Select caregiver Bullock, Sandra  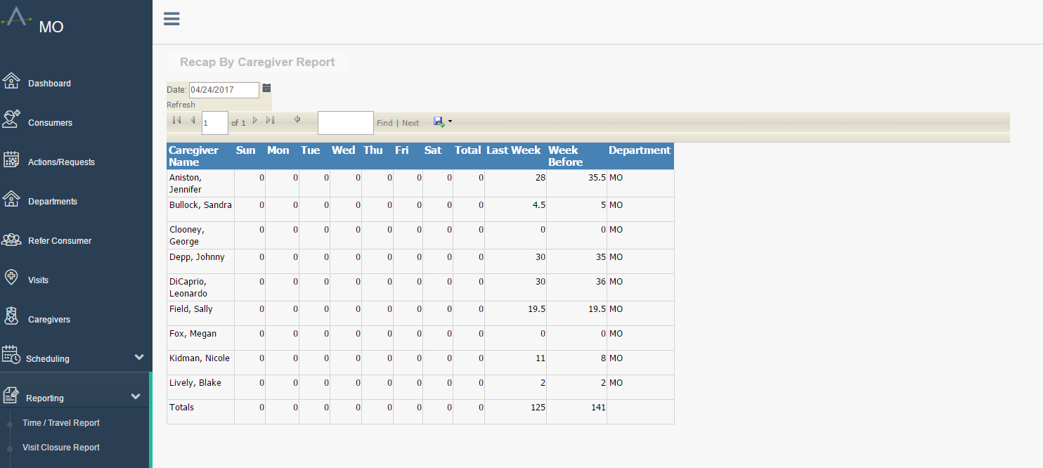point(200,205)
